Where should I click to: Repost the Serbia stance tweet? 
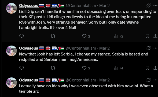pyautogui.click(x=53, y=68)
